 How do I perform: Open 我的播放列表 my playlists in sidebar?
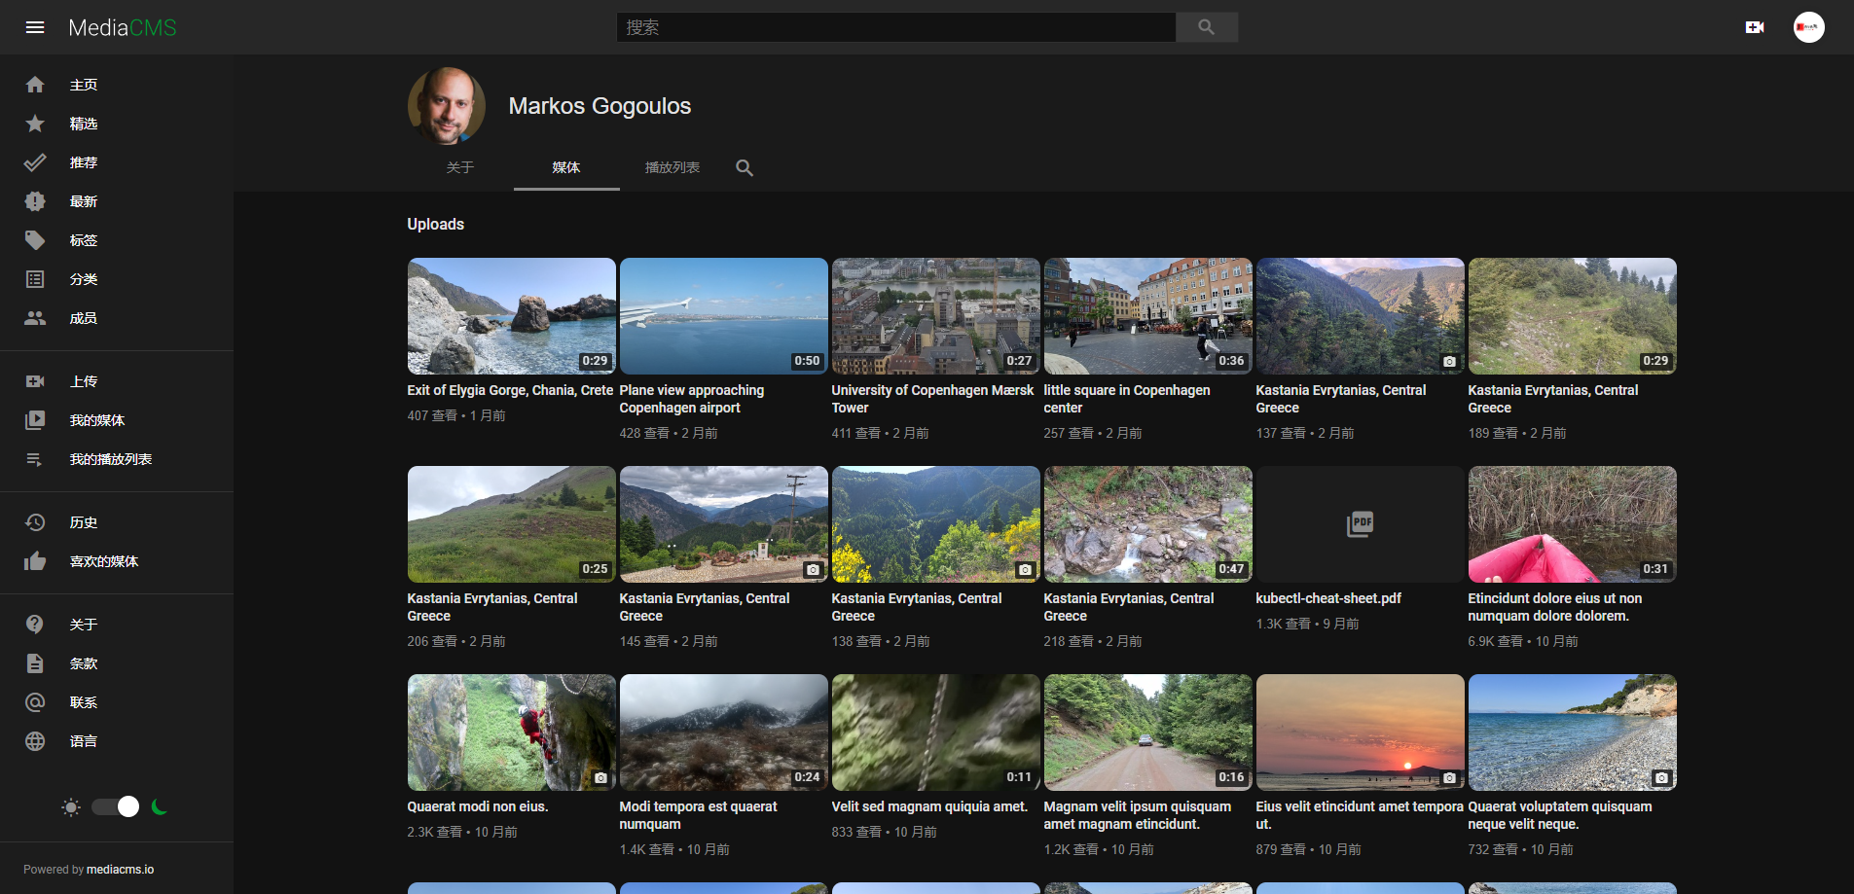pyautogui.click(x=110, y=459)
